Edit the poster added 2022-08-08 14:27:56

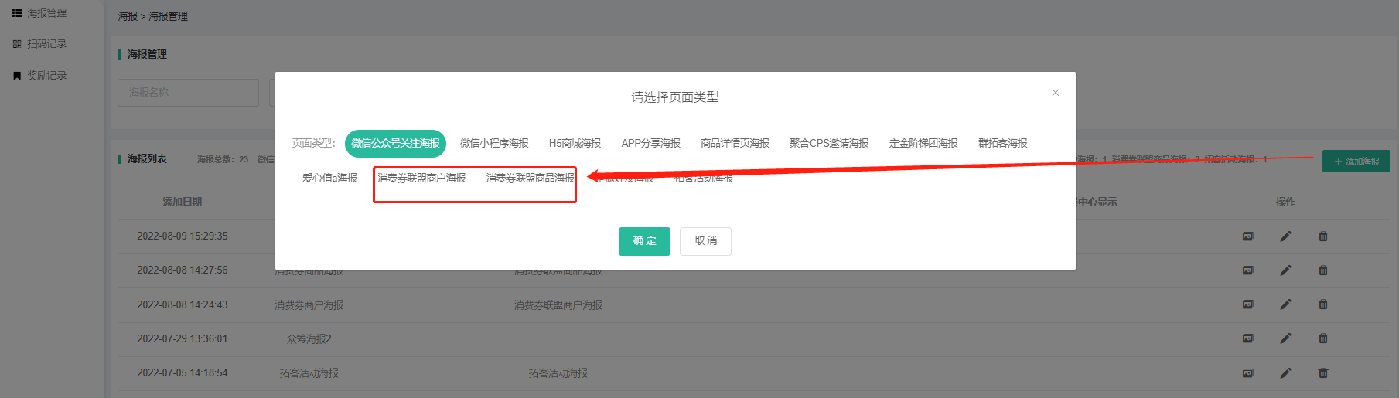coord(1285,270)
